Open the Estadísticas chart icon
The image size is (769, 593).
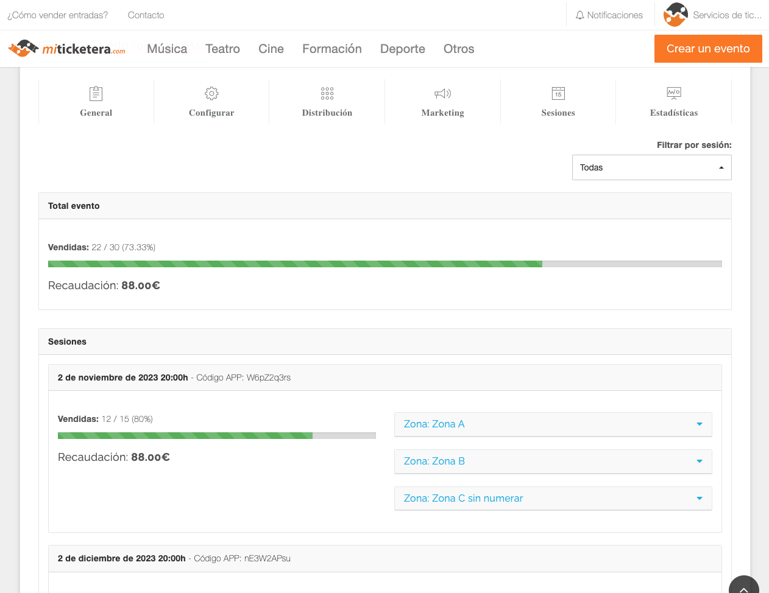pyautogui.click(x=673, y=94)
